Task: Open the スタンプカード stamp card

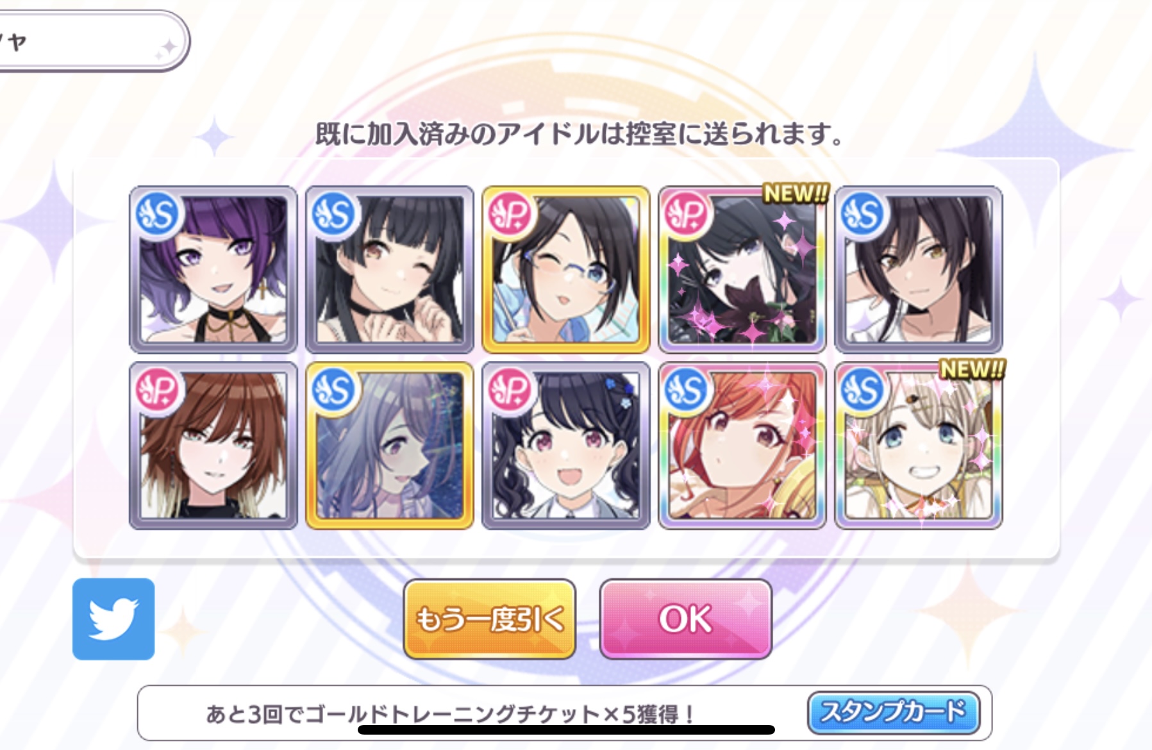Action: (x=894, y=712)
